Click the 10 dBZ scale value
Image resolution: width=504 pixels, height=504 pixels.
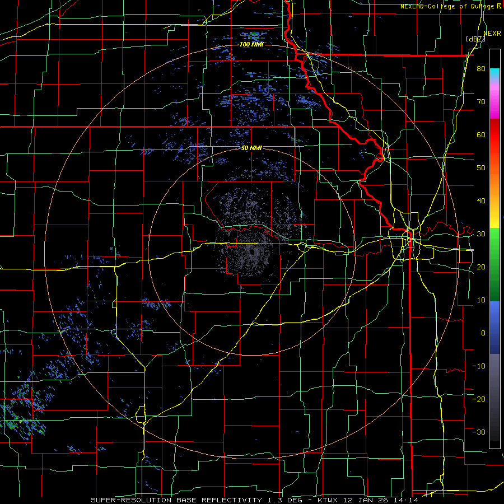pyautogui.click(x=481, y=300)
